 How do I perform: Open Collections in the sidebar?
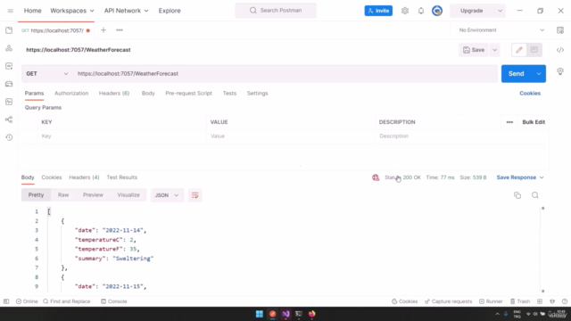click(9, 30)
